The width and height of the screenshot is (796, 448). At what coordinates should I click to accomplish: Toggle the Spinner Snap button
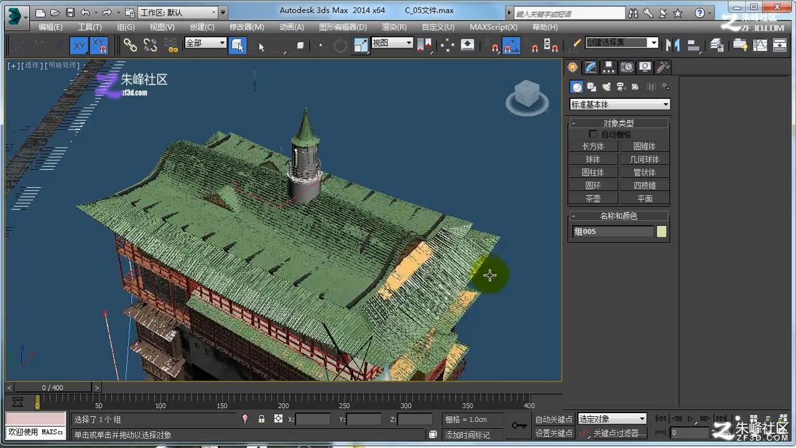(x=551, y=45)
